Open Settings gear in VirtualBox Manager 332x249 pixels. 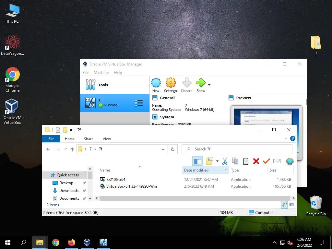click(x=171, y=85)
